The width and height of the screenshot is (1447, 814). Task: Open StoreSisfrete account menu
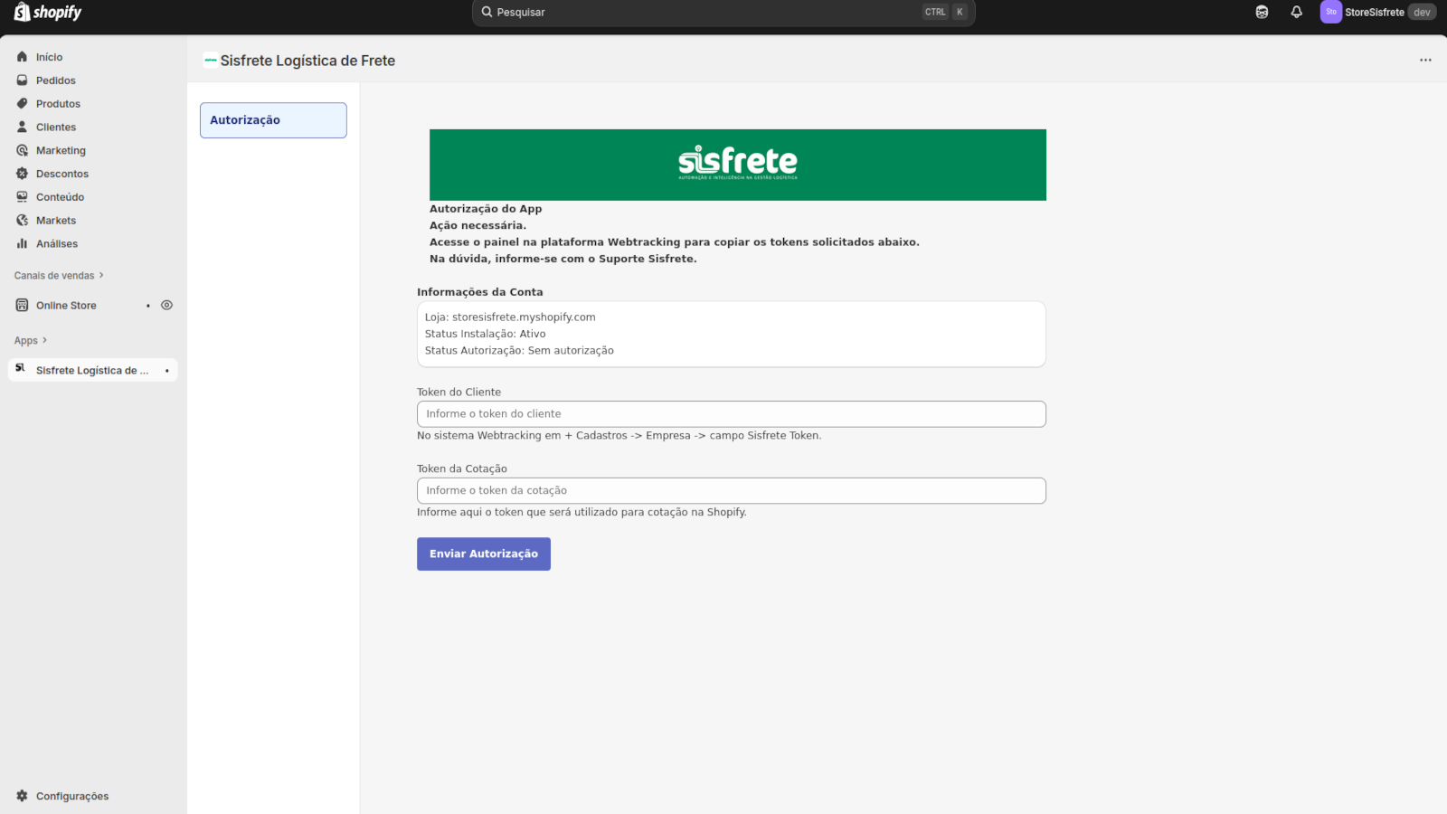[x=1378, y=12]
